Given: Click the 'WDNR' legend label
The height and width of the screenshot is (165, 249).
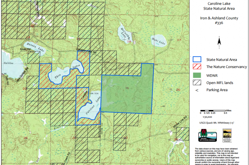Looking at the screenshot, I should (x=212, y=76).
